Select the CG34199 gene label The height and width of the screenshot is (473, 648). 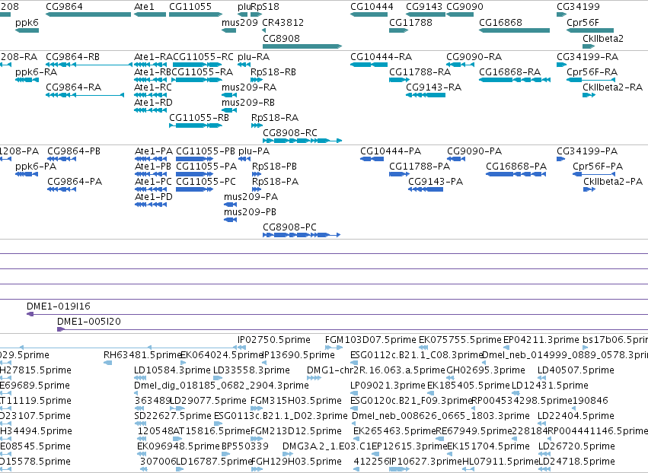(578, 7)
